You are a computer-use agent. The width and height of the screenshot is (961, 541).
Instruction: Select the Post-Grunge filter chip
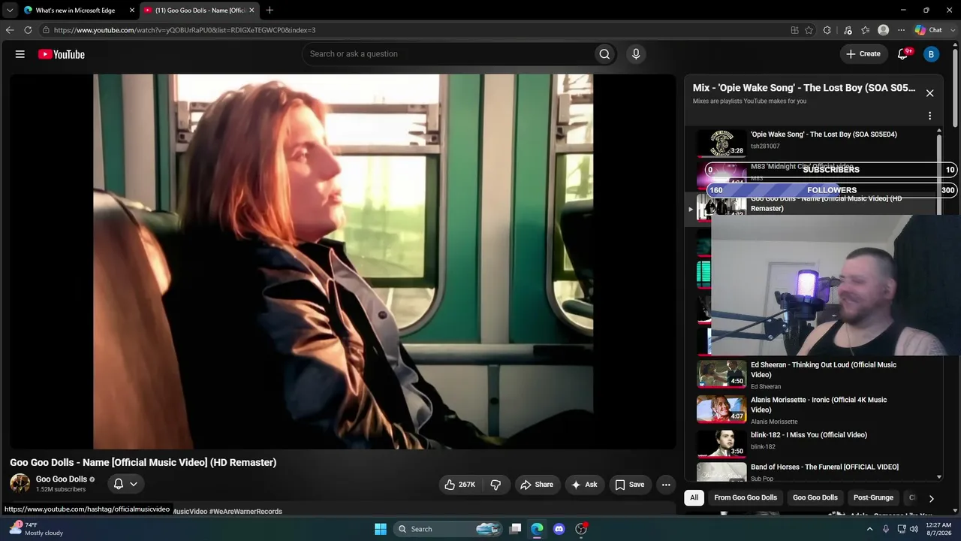click(x=873, y=497)
